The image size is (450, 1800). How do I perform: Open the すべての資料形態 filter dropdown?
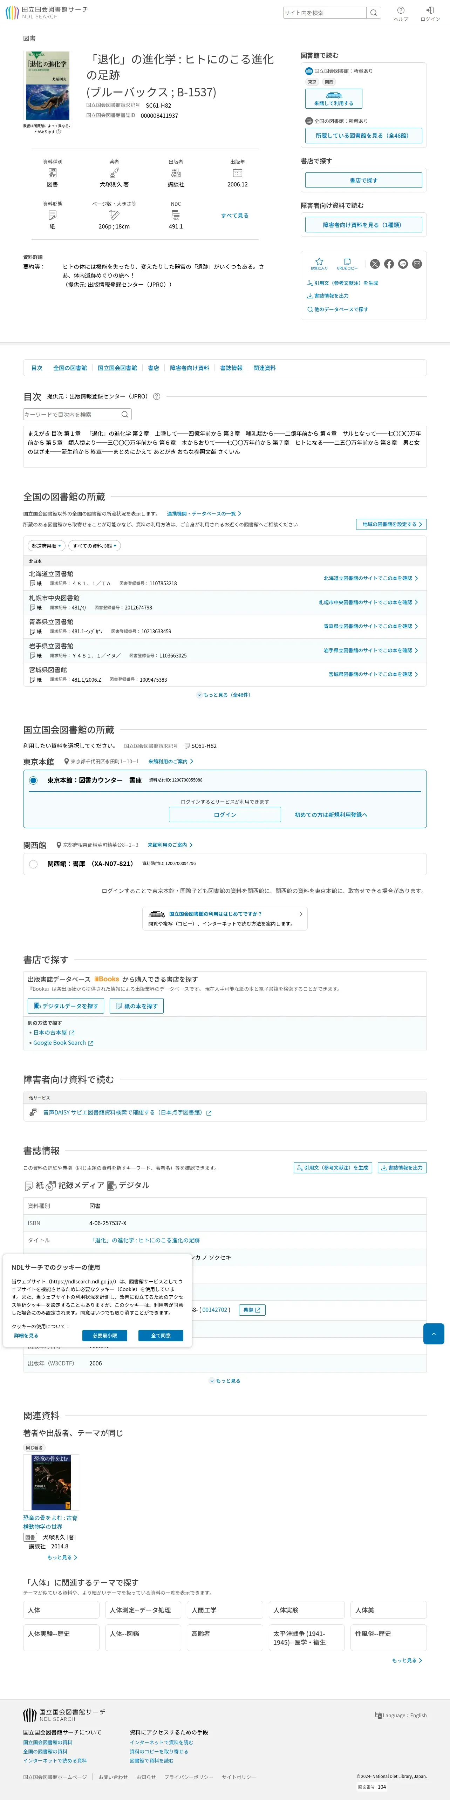pos(95,546)
